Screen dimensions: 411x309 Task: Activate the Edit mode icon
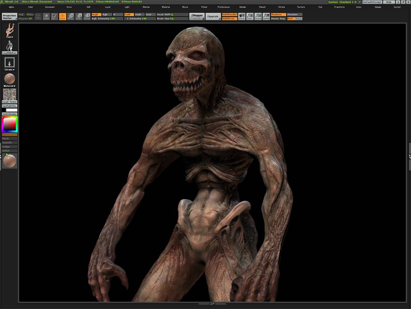point(54,16)
